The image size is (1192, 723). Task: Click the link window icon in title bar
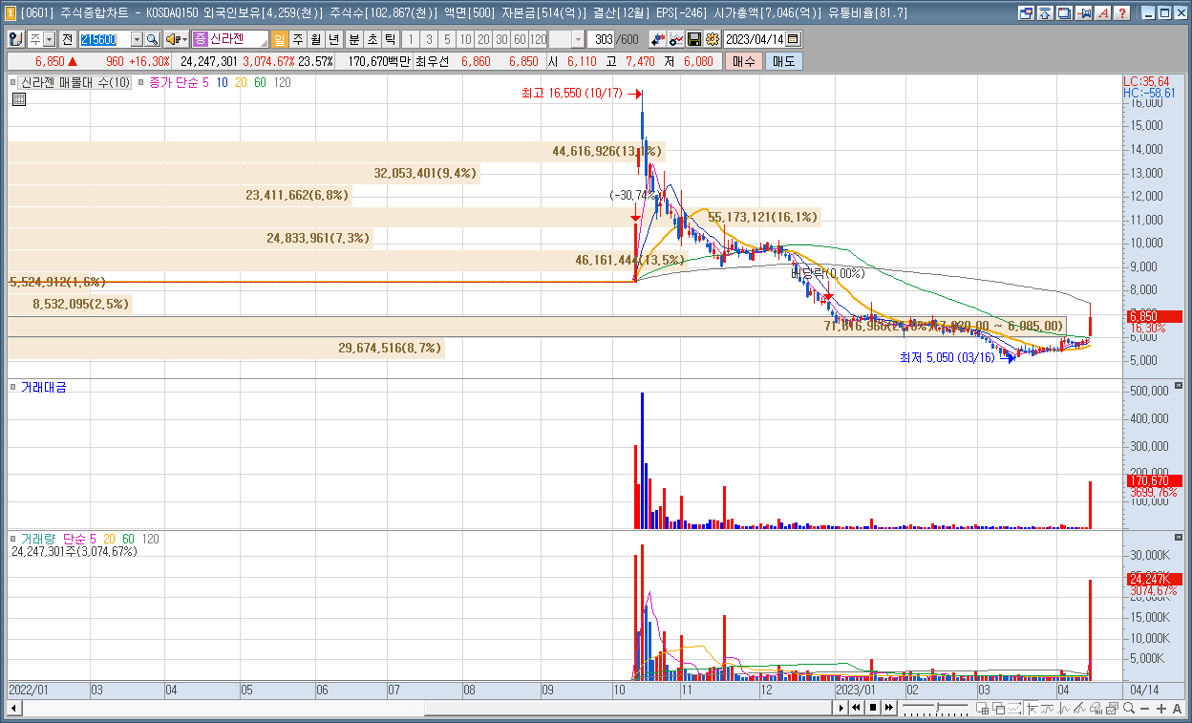[x=1026, y=13]
